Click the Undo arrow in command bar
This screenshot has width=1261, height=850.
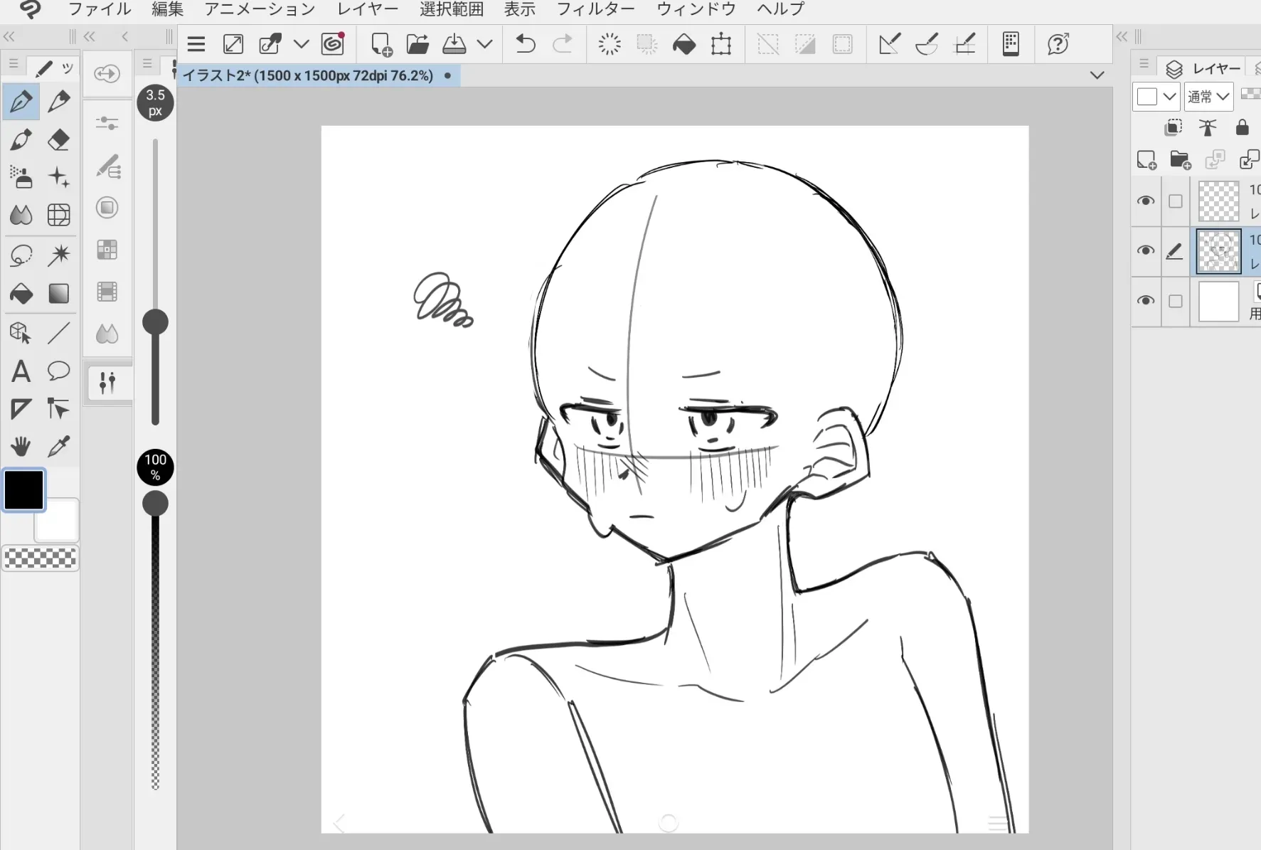click(525, 44)
